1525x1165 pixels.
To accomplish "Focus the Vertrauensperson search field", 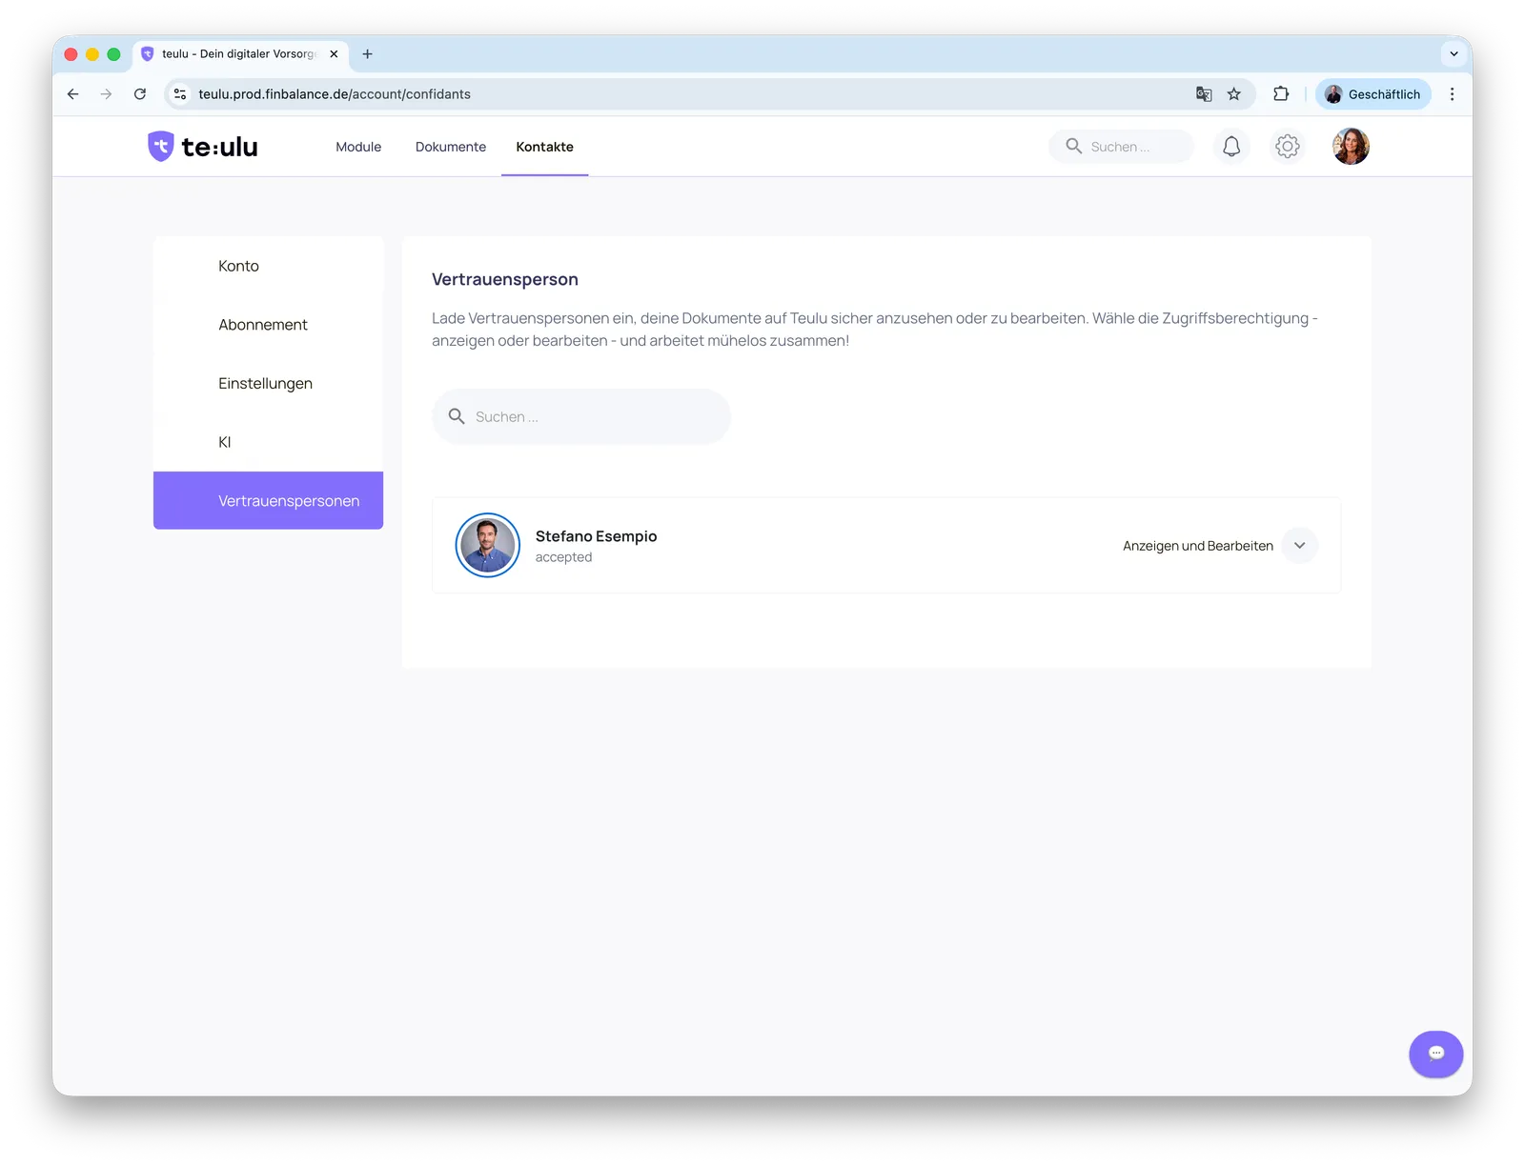I will point(581,416).
